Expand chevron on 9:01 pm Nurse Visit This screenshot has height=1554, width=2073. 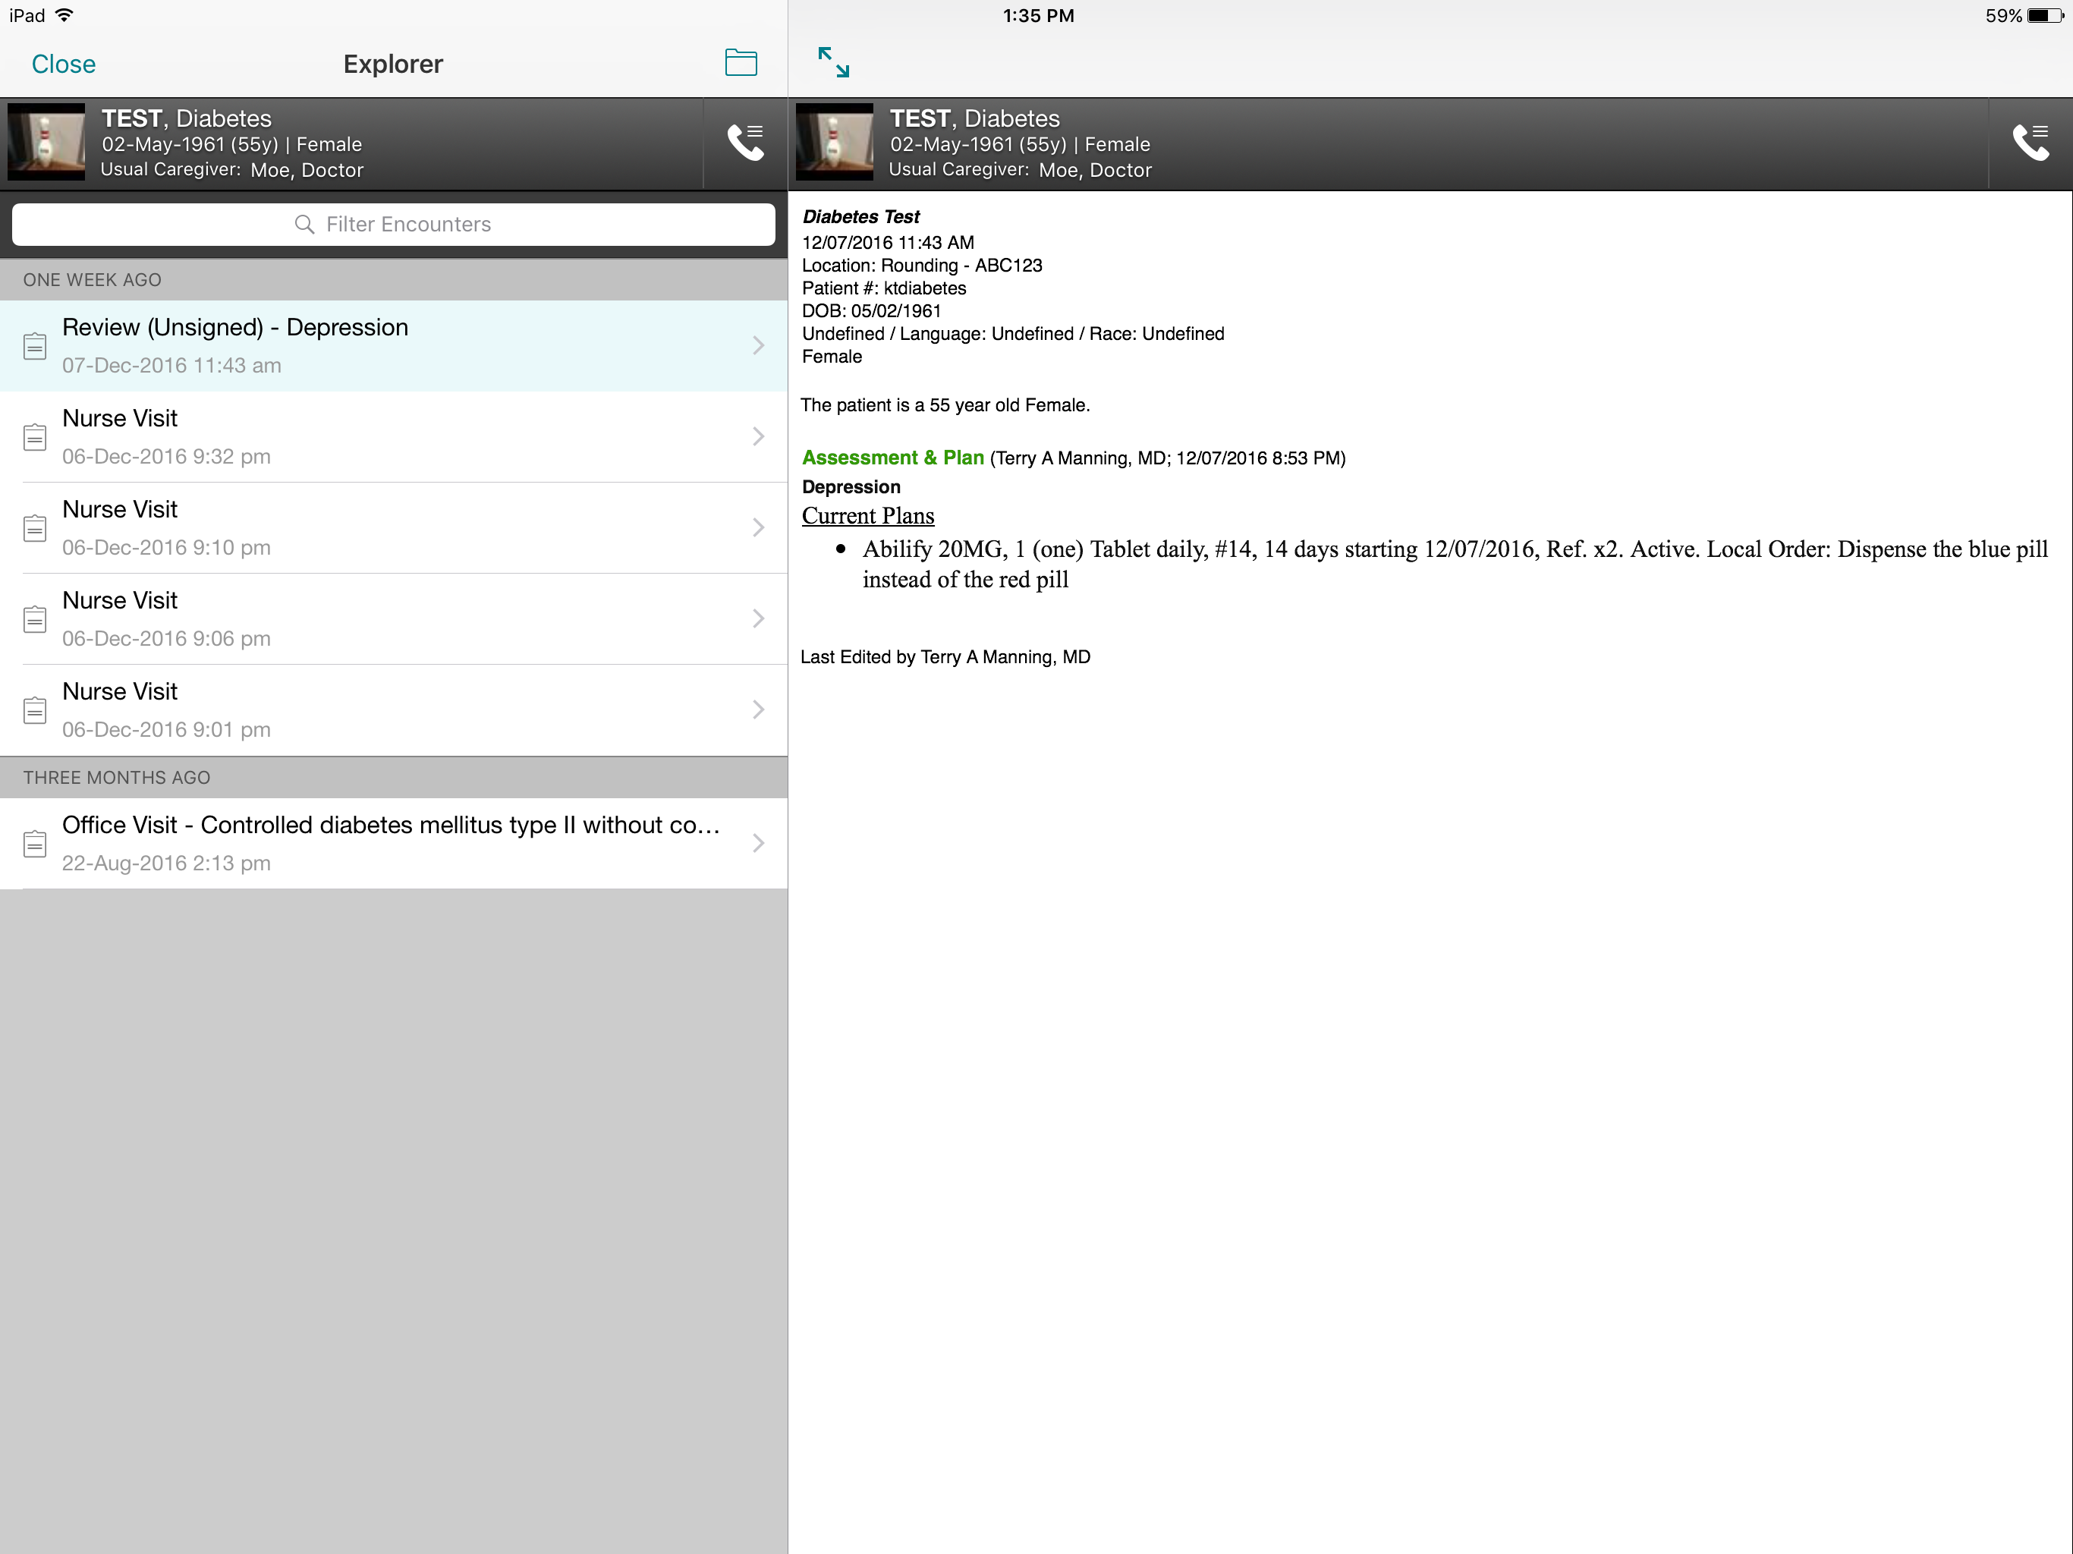point(758,709)
